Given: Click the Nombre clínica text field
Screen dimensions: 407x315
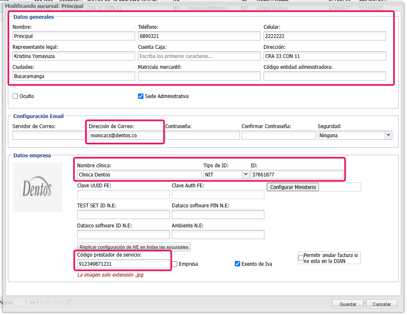Looking at the screenshot, I should coord(139,175).
